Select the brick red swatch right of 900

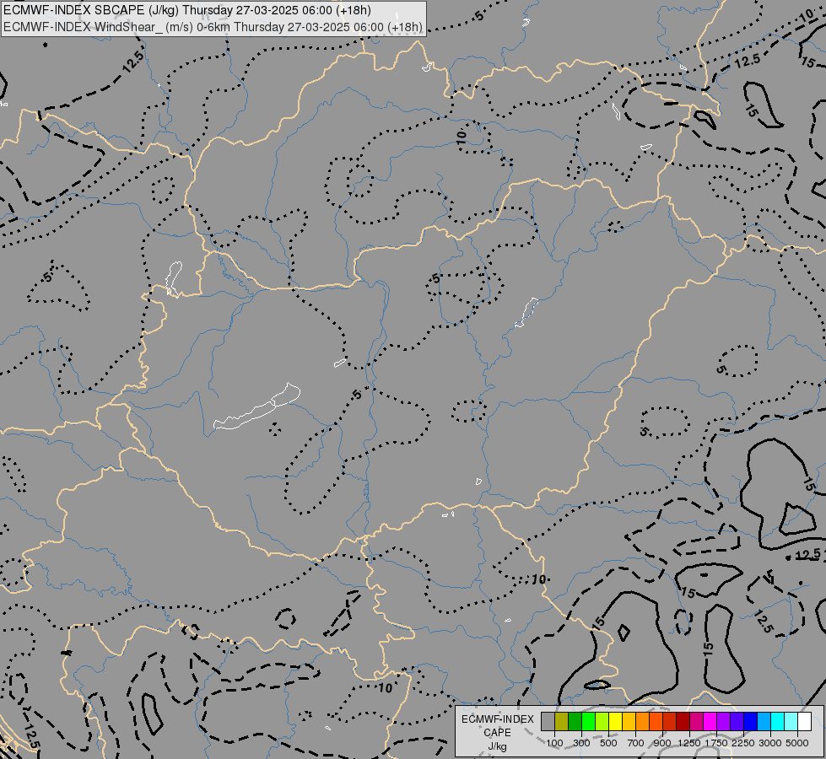670,722
